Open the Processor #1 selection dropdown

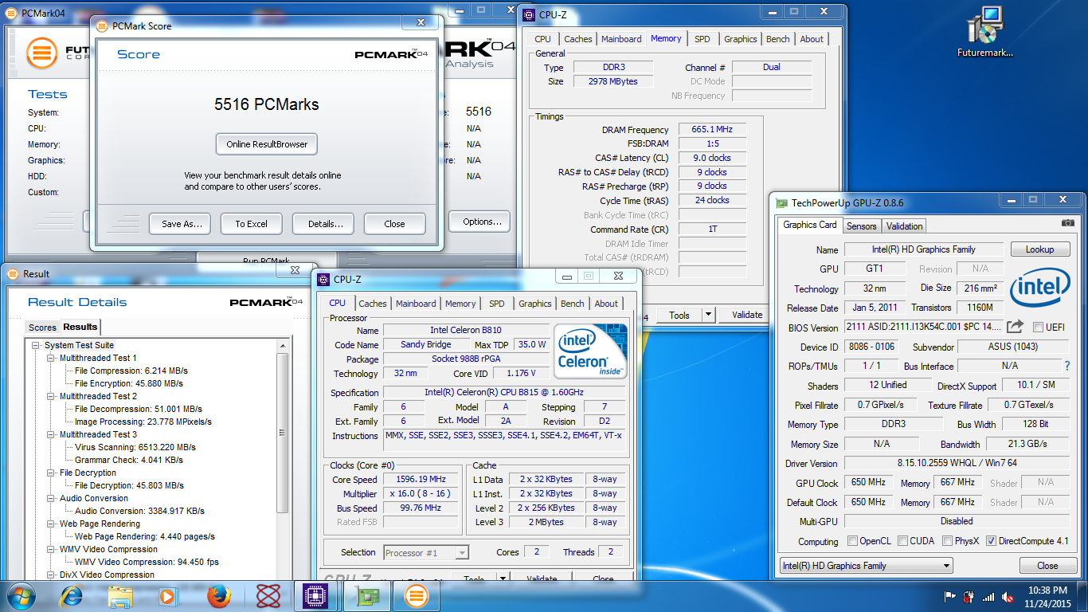click(426, 552)
